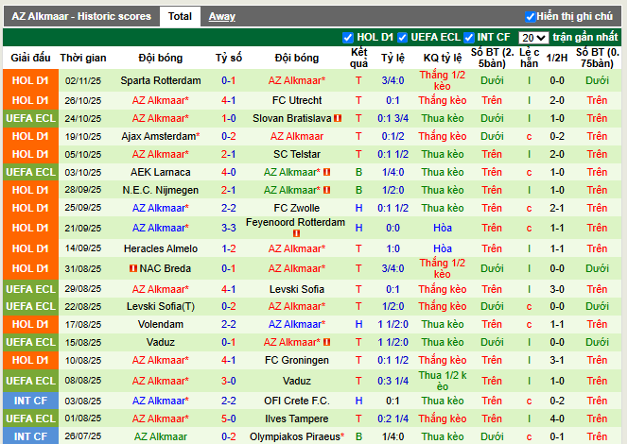This screenshot has width=628, height=444.
Task: Click the 4-1 score against FC Utrecht
Action: (229, 100)
